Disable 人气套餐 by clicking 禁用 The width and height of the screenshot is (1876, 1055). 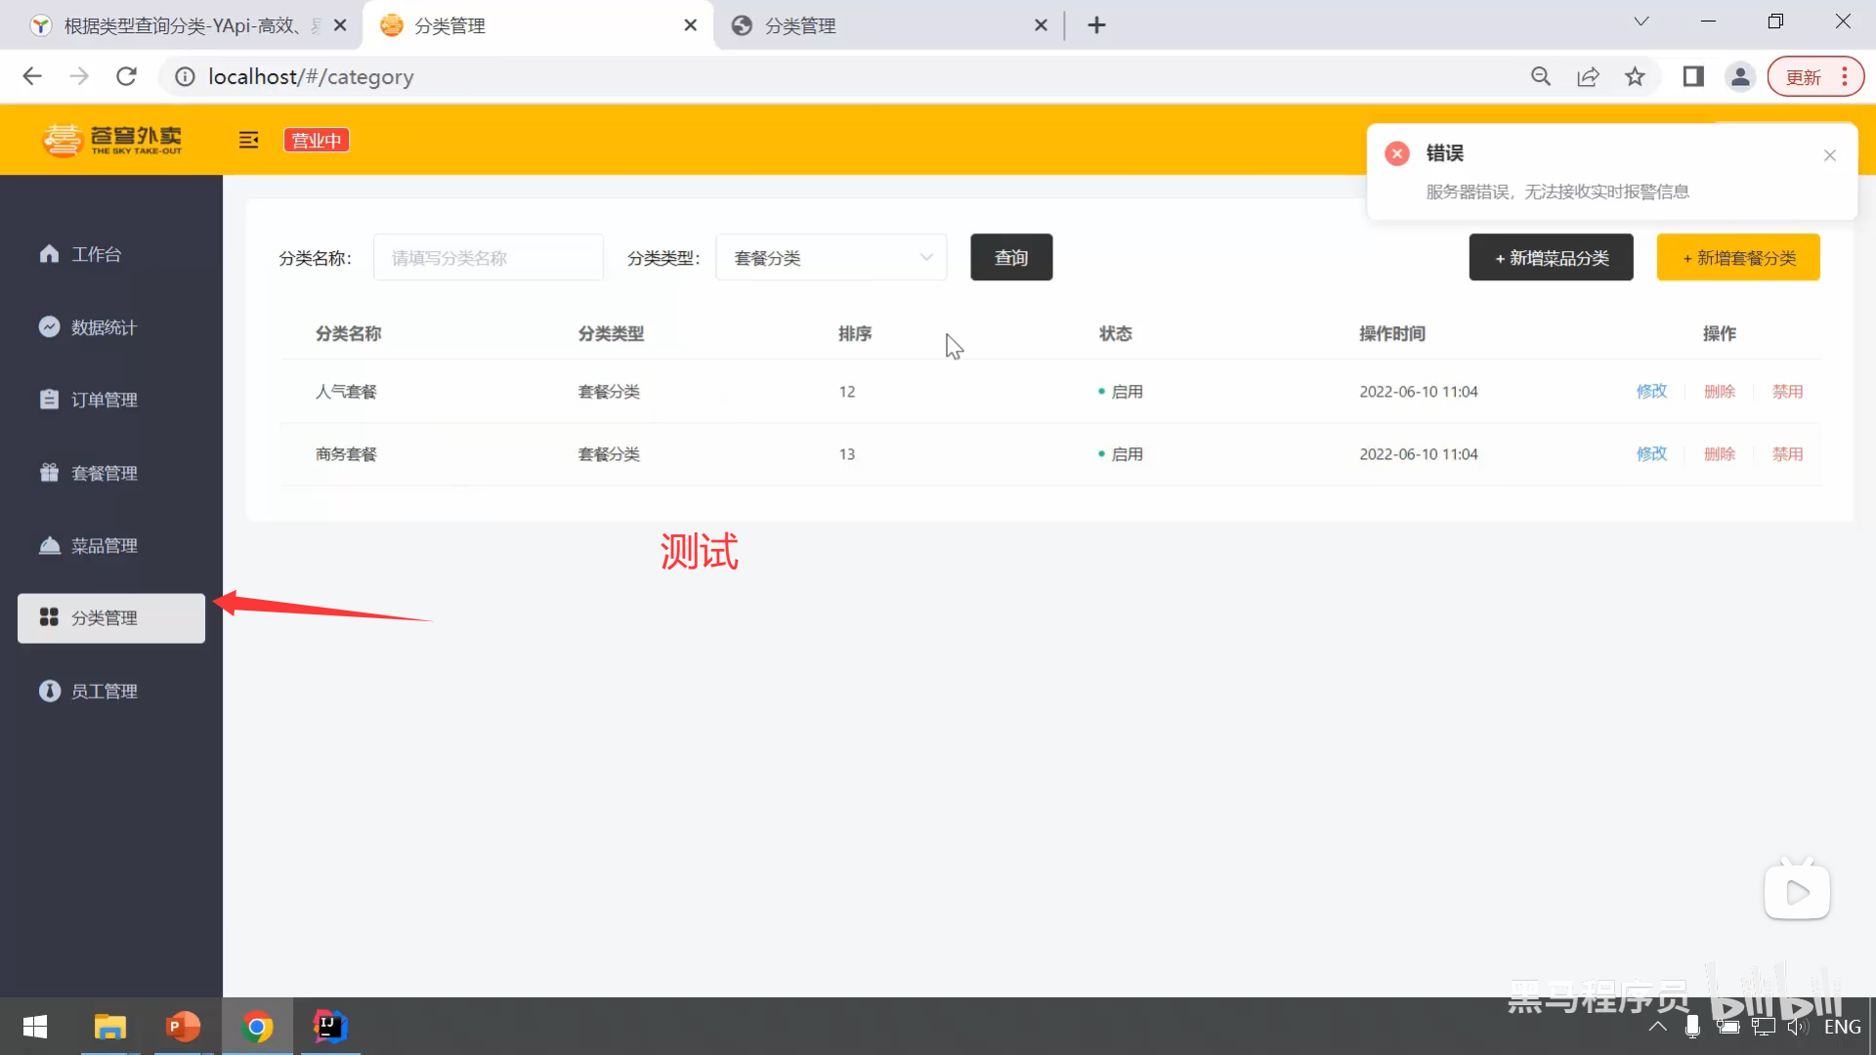tap(1787, 391)
